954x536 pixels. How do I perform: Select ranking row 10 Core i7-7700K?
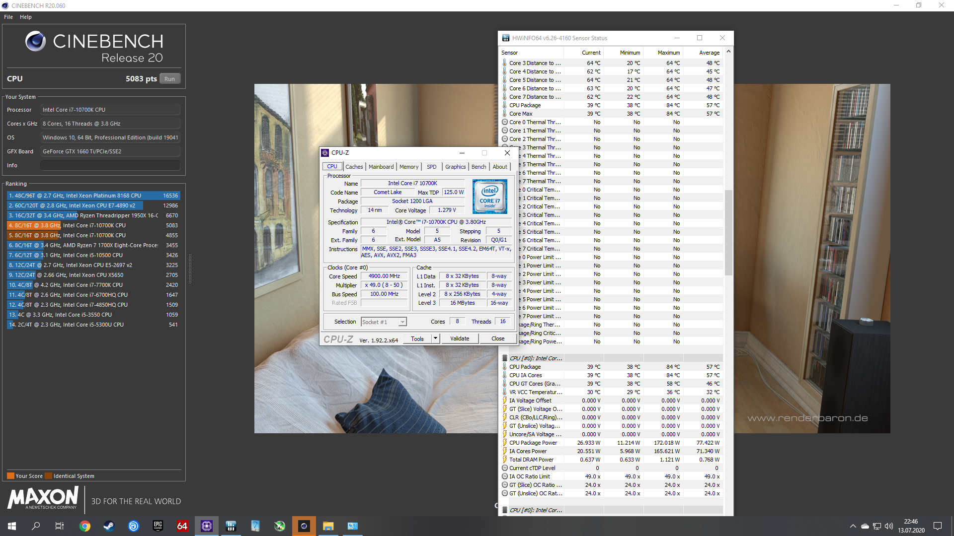click(x=93, y=285)
